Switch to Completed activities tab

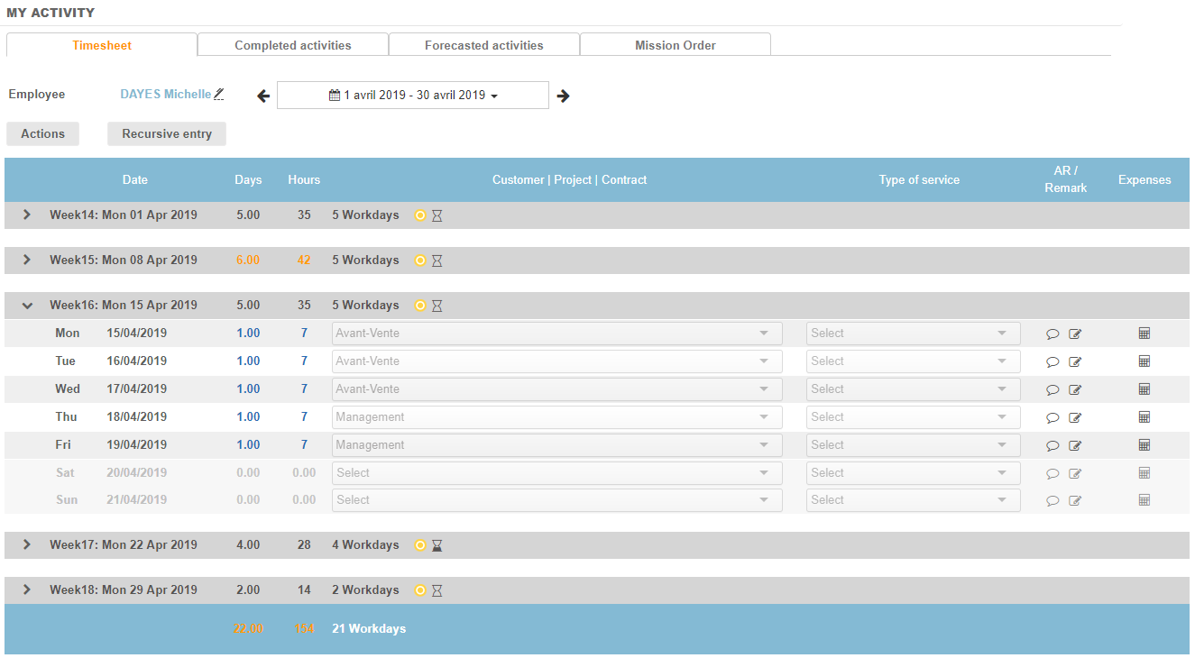point(293,45)
